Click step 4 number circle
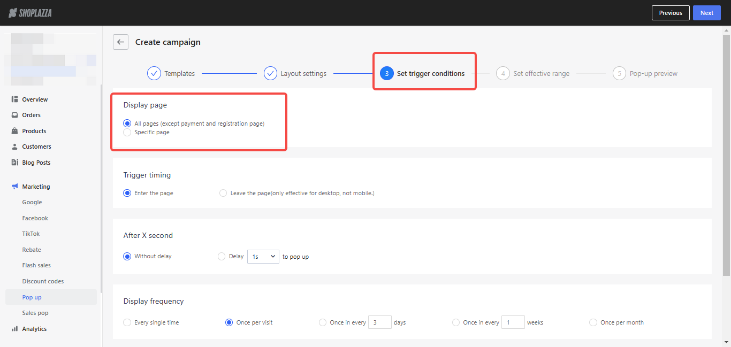Screen dimensions: 731x347 (503, 73)
